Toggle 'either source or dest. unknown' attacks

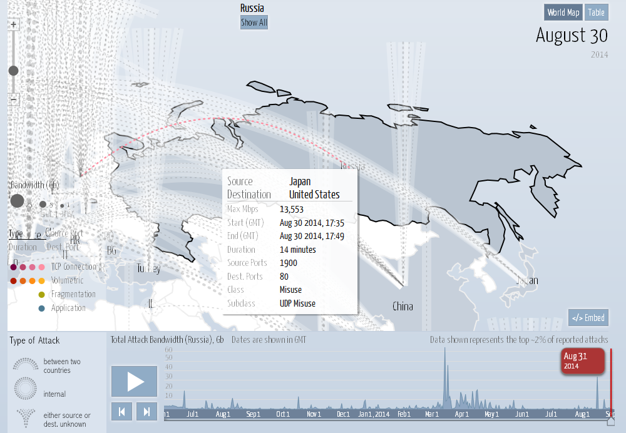(x=26, y=415)
